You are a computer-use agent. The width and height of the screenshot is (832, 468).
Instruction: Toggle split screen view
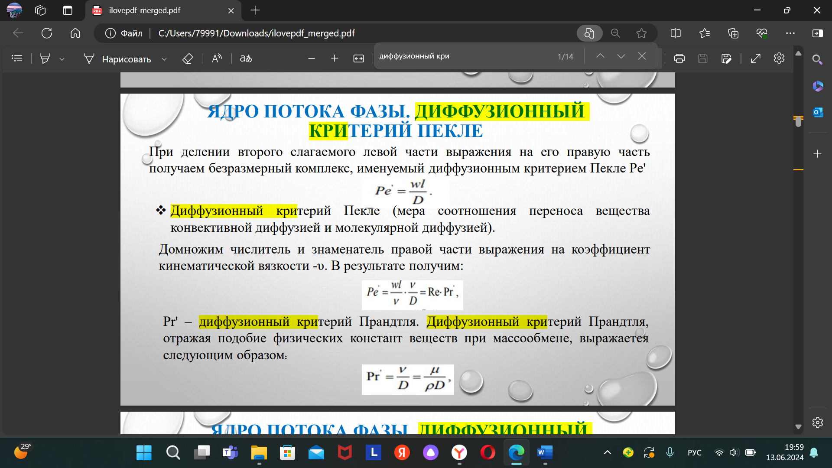point(676,33)
